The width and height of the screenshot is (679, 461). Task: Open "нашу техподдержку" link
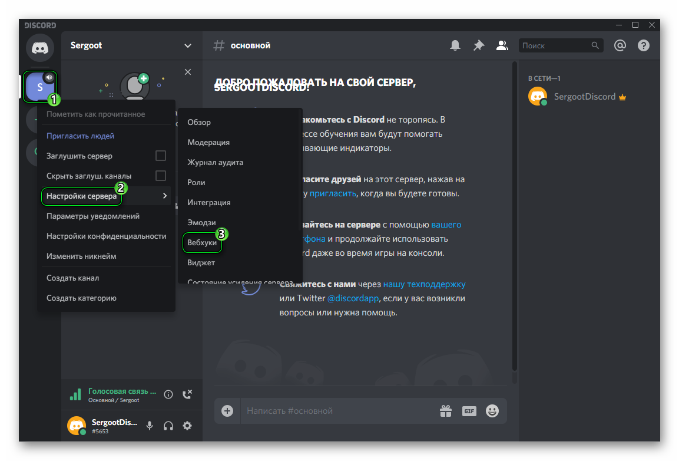pos(424,285)
